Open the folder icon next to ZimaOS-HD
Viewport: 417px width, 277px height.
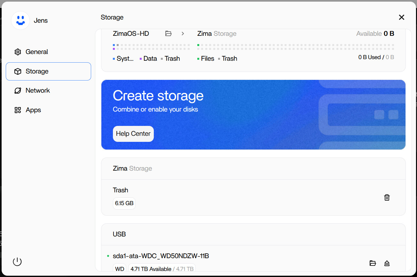coord(169,34)
